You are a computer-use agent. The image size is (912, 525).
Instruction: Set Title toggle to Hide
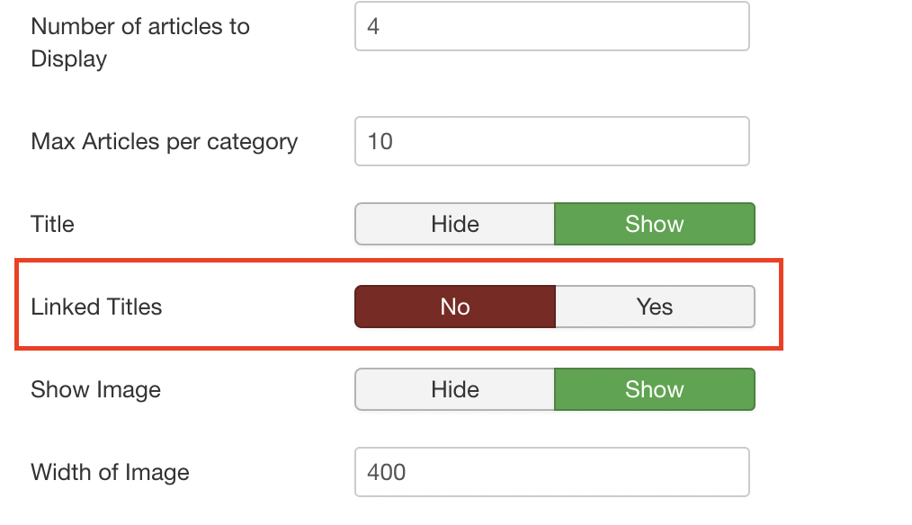(x=455, y=224)
